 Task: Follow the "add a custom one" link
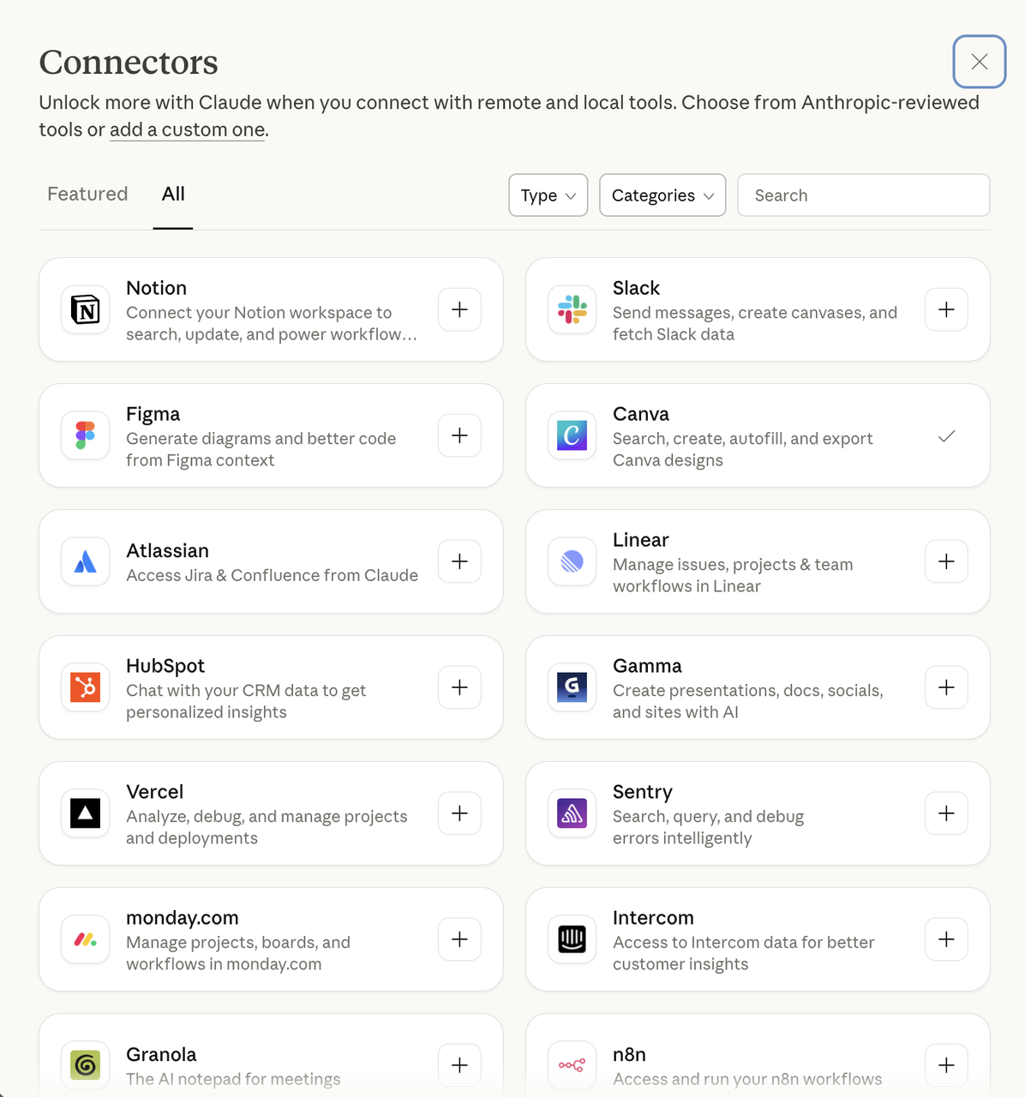[x=187, y=130]
